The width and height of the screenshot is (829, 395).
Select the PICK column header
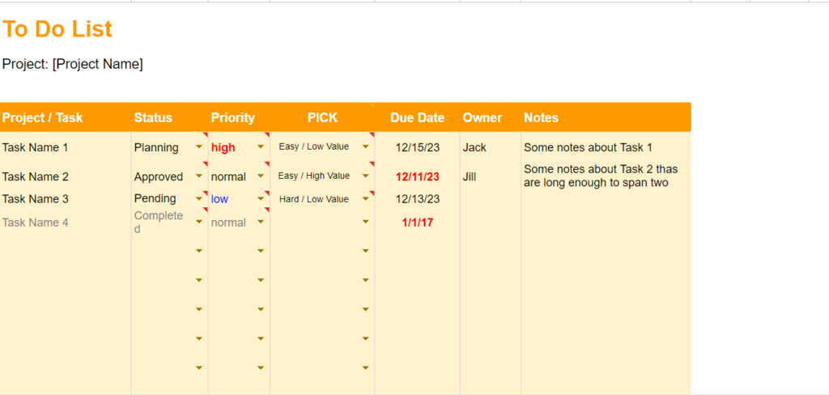pos(322,117)
